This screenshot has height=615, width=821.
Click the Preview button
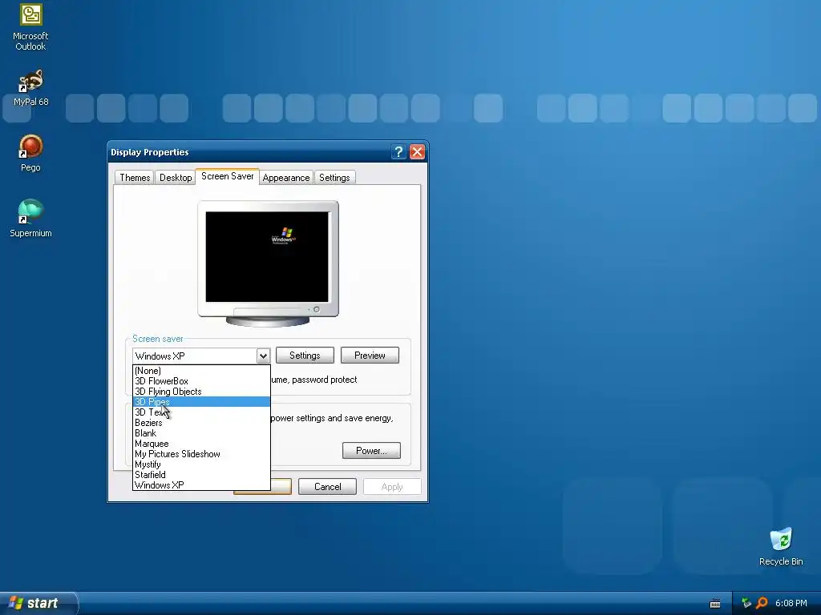[x=370, y=355]
